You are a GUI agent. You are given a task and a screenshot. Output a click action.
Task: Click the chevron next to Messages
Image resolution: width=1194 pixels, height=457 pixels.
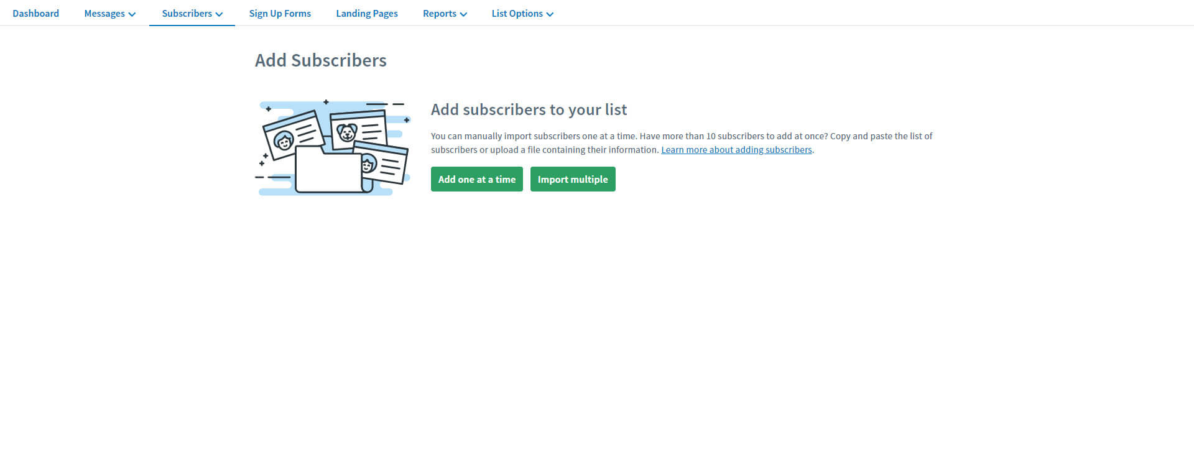coord(132,14)
